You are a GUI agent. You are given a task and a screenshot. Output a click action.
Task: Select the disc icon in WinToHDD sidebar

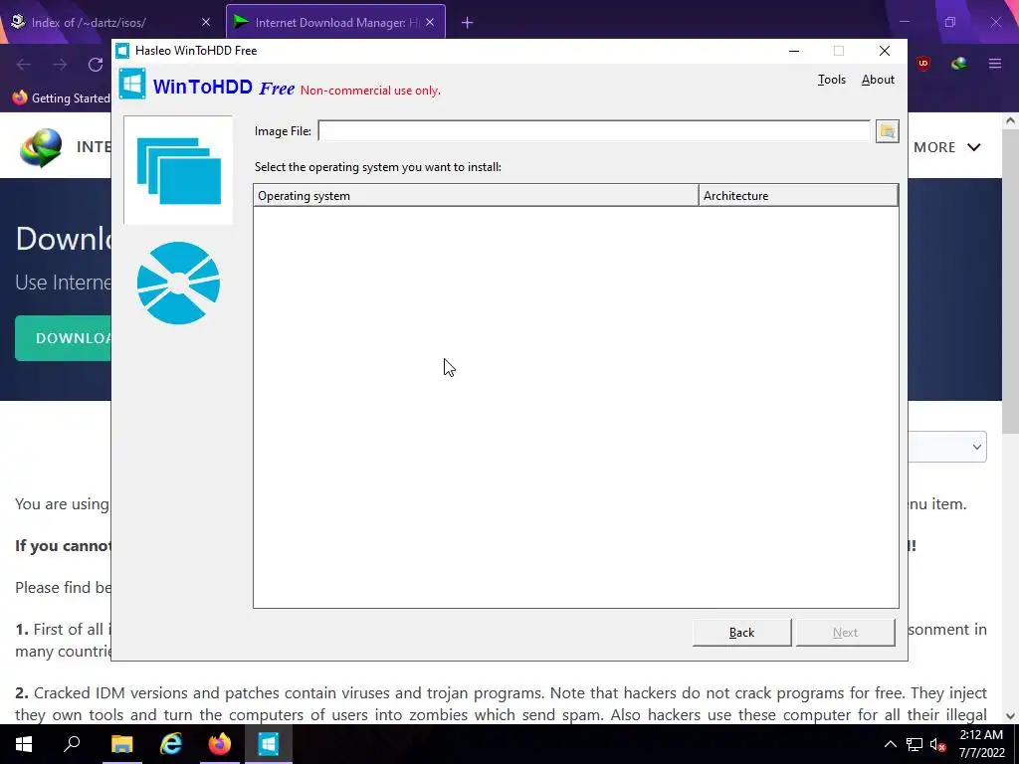point(179,284)
